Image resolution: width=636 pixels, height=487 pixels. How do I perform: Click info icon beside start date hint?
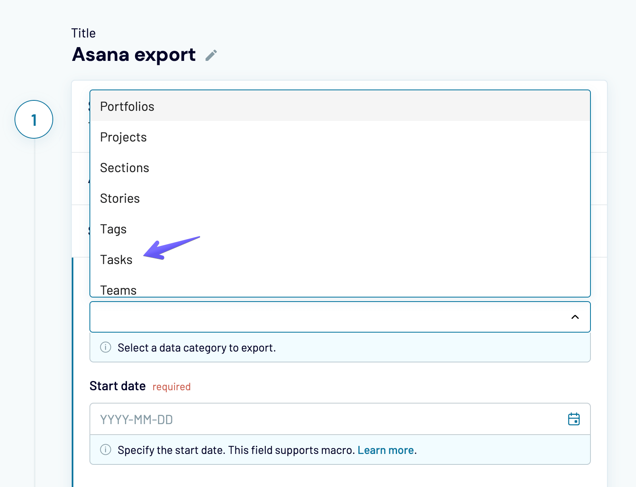pyautogui.click(x=106, y=450)
